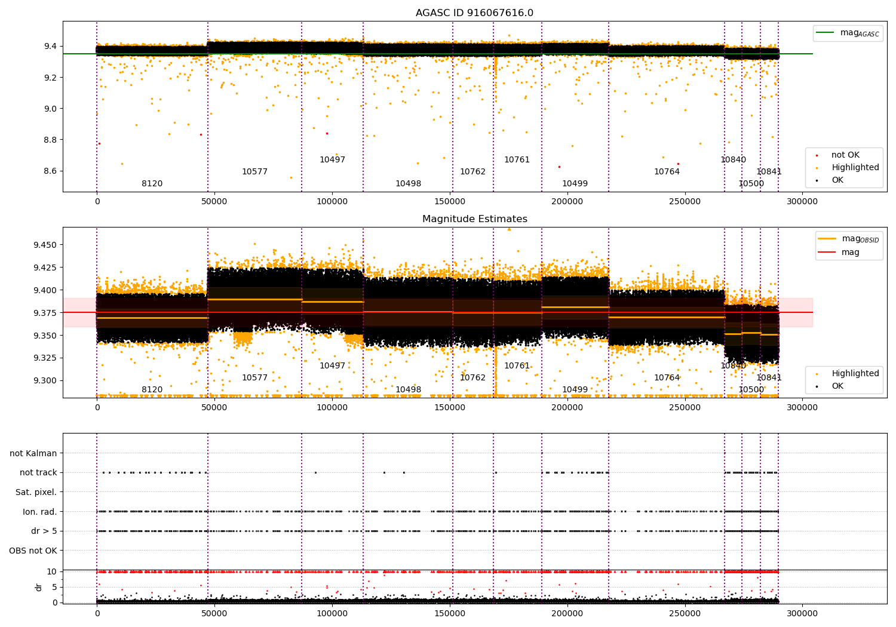Click the 9.375 y-axis tick label
The width and height of the screenshot is (896, 627).
click(x=45, y=313)
